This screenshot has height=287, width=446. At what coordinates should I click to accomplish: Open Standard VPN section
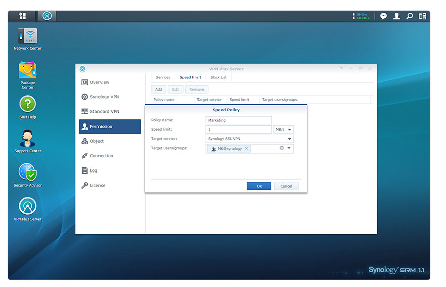point(110,111)
